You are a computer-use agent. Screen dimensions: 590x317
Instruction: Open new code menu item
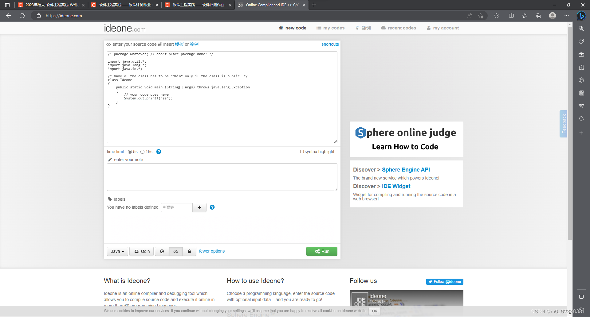point(293,28)
